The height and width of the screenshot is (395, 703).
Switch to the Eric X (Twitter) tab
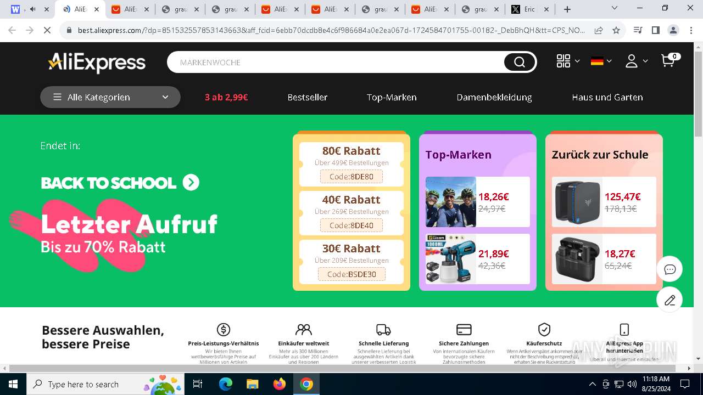click(530, 9)
